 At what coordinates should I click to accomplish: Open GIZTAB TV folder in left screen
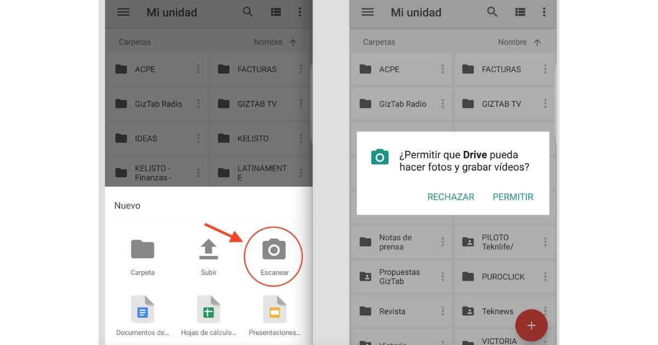pos(261,104)
